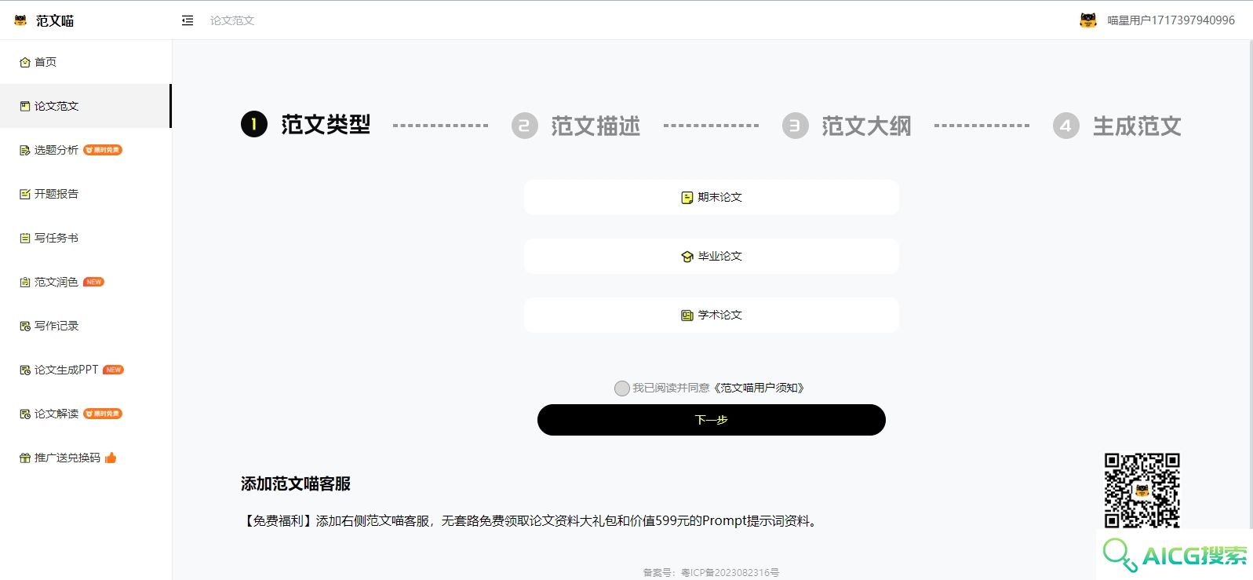
Task: Click the icon beside 论文解读
Action: point(25,414)
